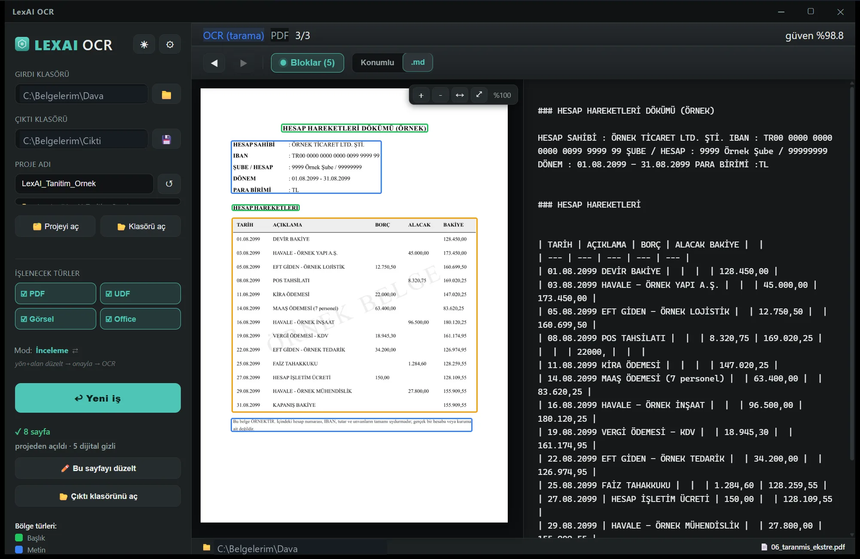Select the .md output tab
This screenshot has width=860, height=559.
[418, 63]
